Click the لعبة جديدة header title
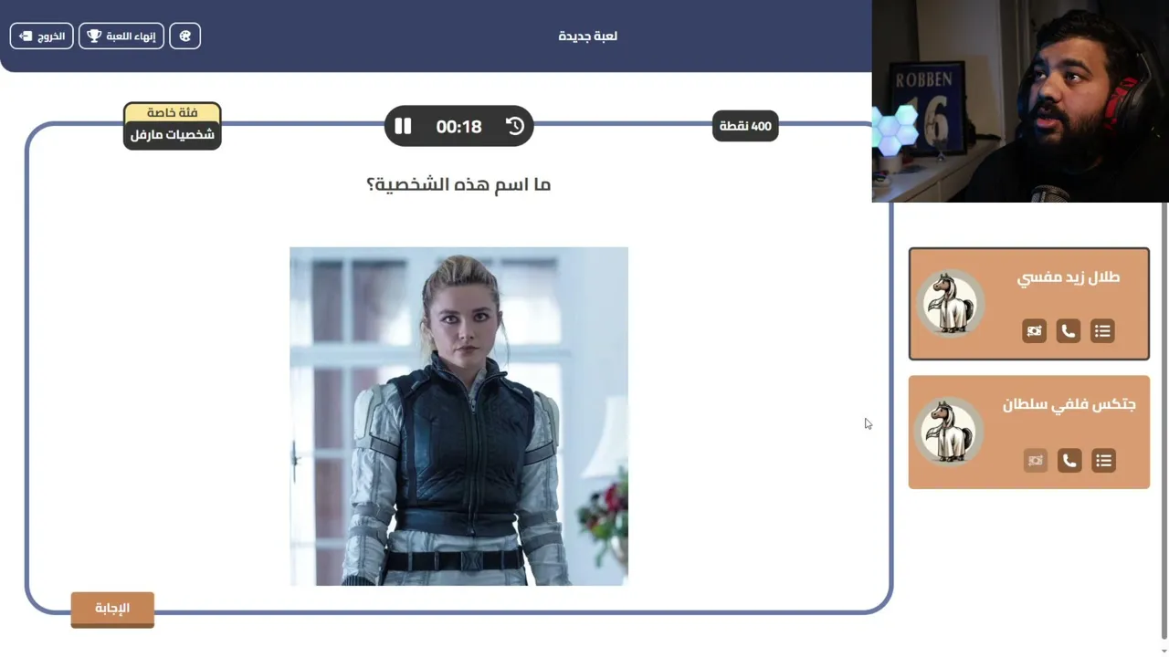 [x=588, y=36]
